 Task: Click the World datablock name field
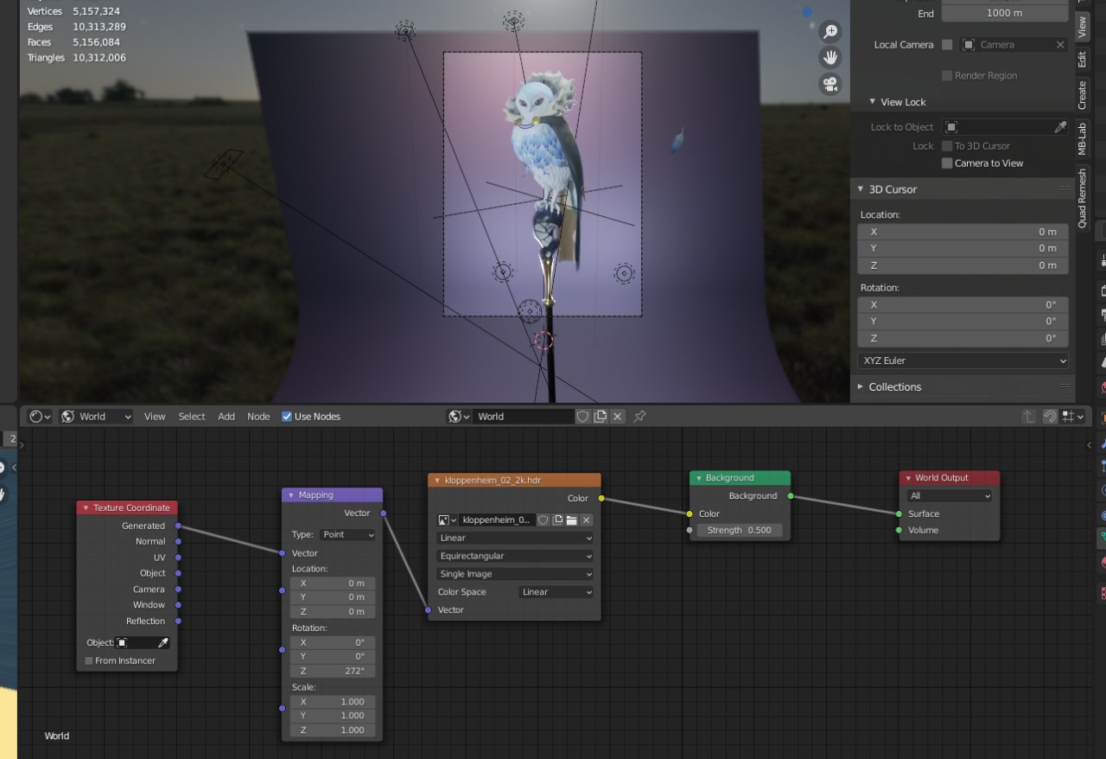[x=523, y=417]
